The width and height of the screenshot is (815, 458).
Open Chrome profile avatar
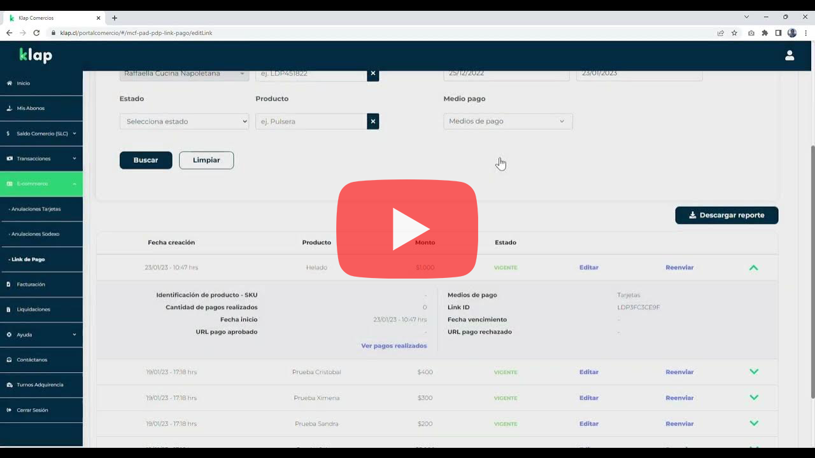[792, 33]
